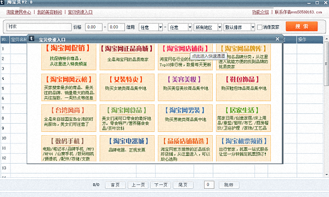Open the first 信用 任意 dropdown
This screenshot has height=197, width=329.
coord(151,27)
